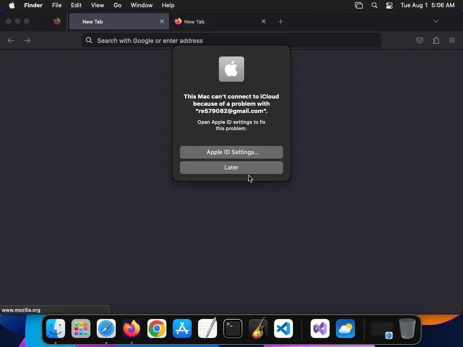Click the Firefox View icon
This screenshot has height=347, width=463.
(x=57, y=21)
